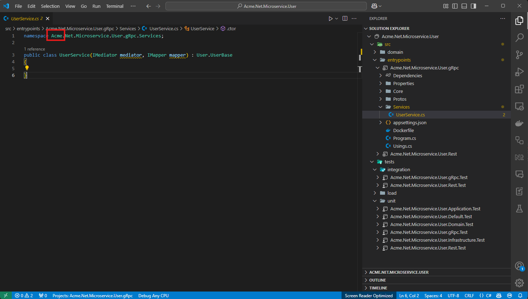The height and width of the screenshot is (299, 528).
Task: Open the Source Control view
Action: 519,54
